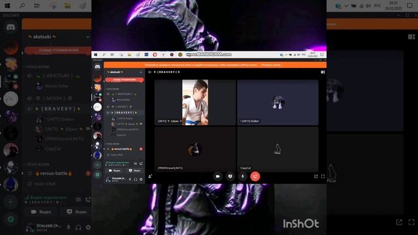Open Windows Start in the center window's taskbar
The width and height of the screenshot is (418, 235).
coord(95,55)
